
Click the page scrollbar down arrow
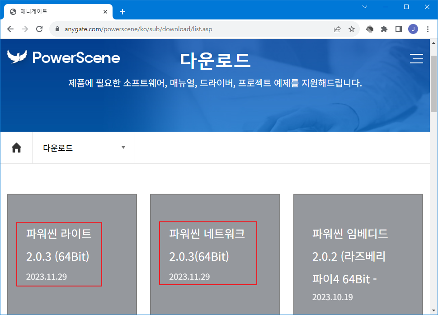tap(433, 310)
